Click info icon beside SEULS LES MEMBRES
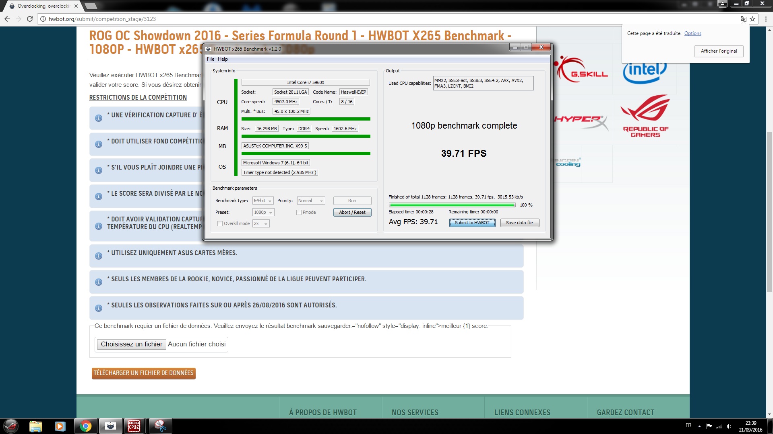The width and height of the screenshot is (773, 434). tap(98, 282)
